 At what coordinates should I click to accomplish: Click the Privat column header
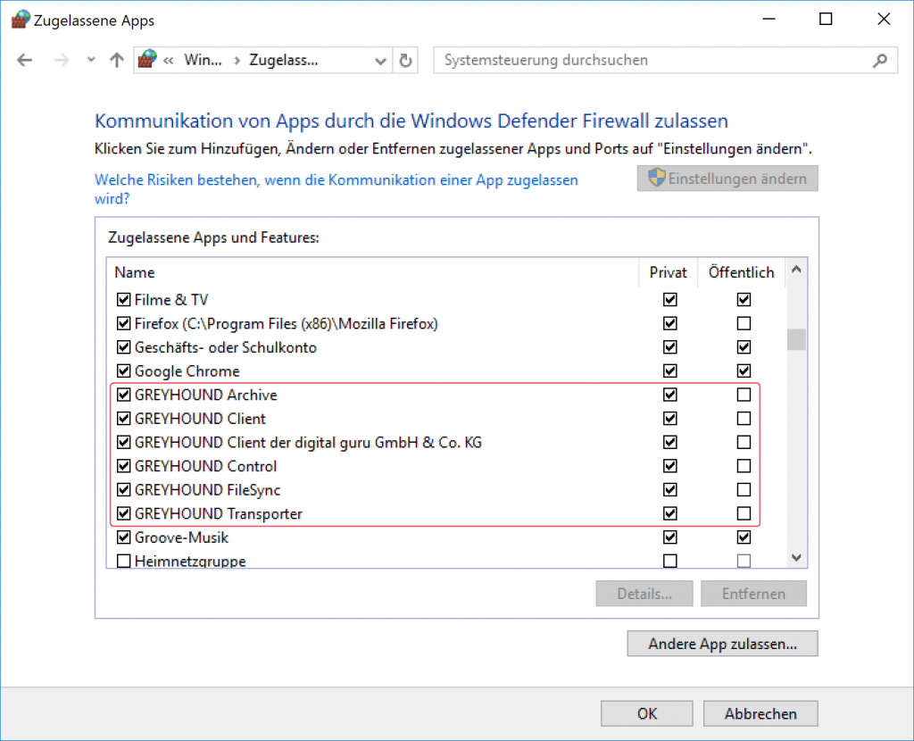(668, 272)
